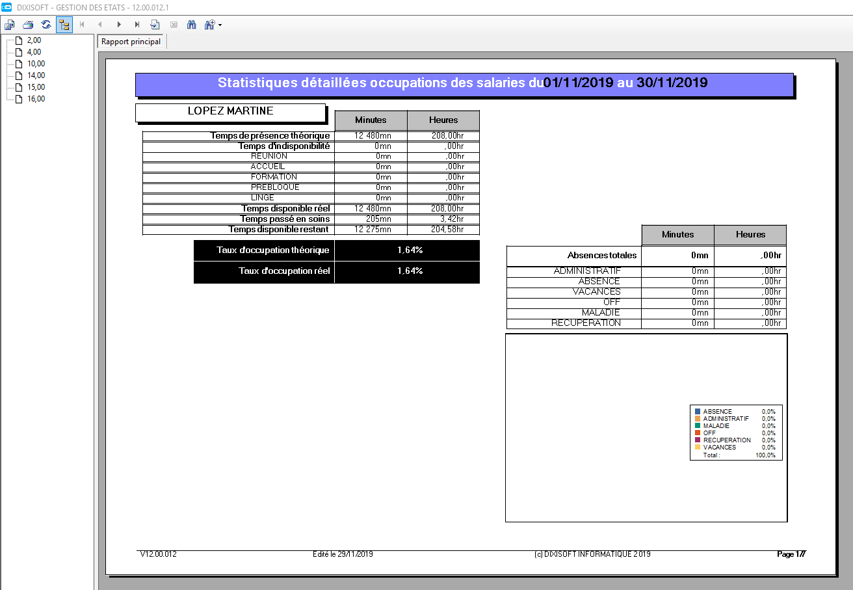Select the 16,00 group node

click(36, 99)
